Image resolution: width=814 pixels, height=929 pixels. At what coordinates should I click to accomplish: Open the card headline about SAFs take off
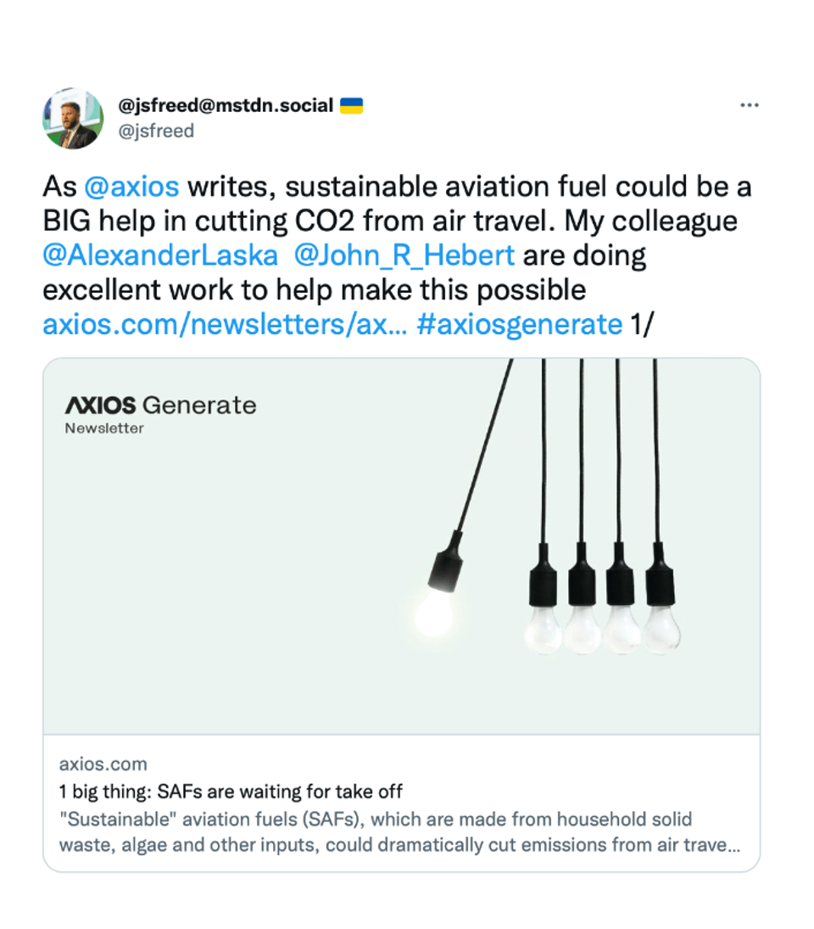click(x=231, y=792)
